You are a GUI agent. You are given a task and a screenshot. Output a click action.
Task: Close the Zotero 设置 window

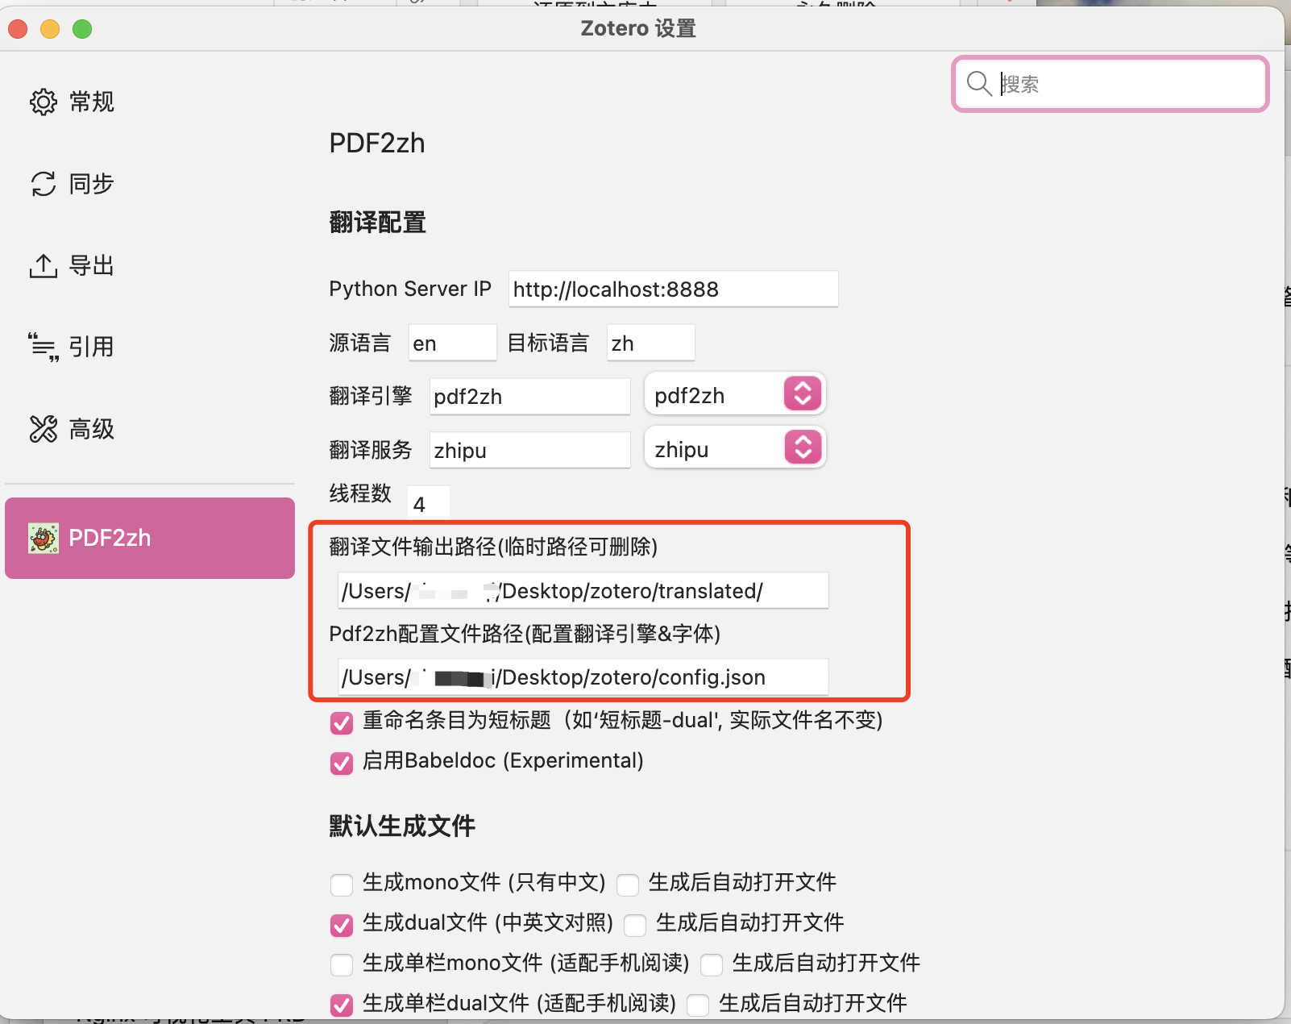coord(18,29)
